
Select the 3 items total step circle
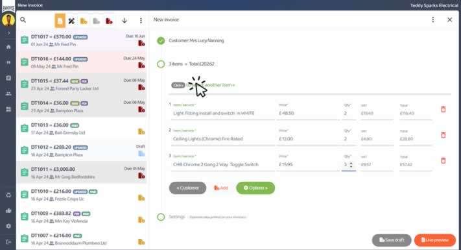point(161,64)
